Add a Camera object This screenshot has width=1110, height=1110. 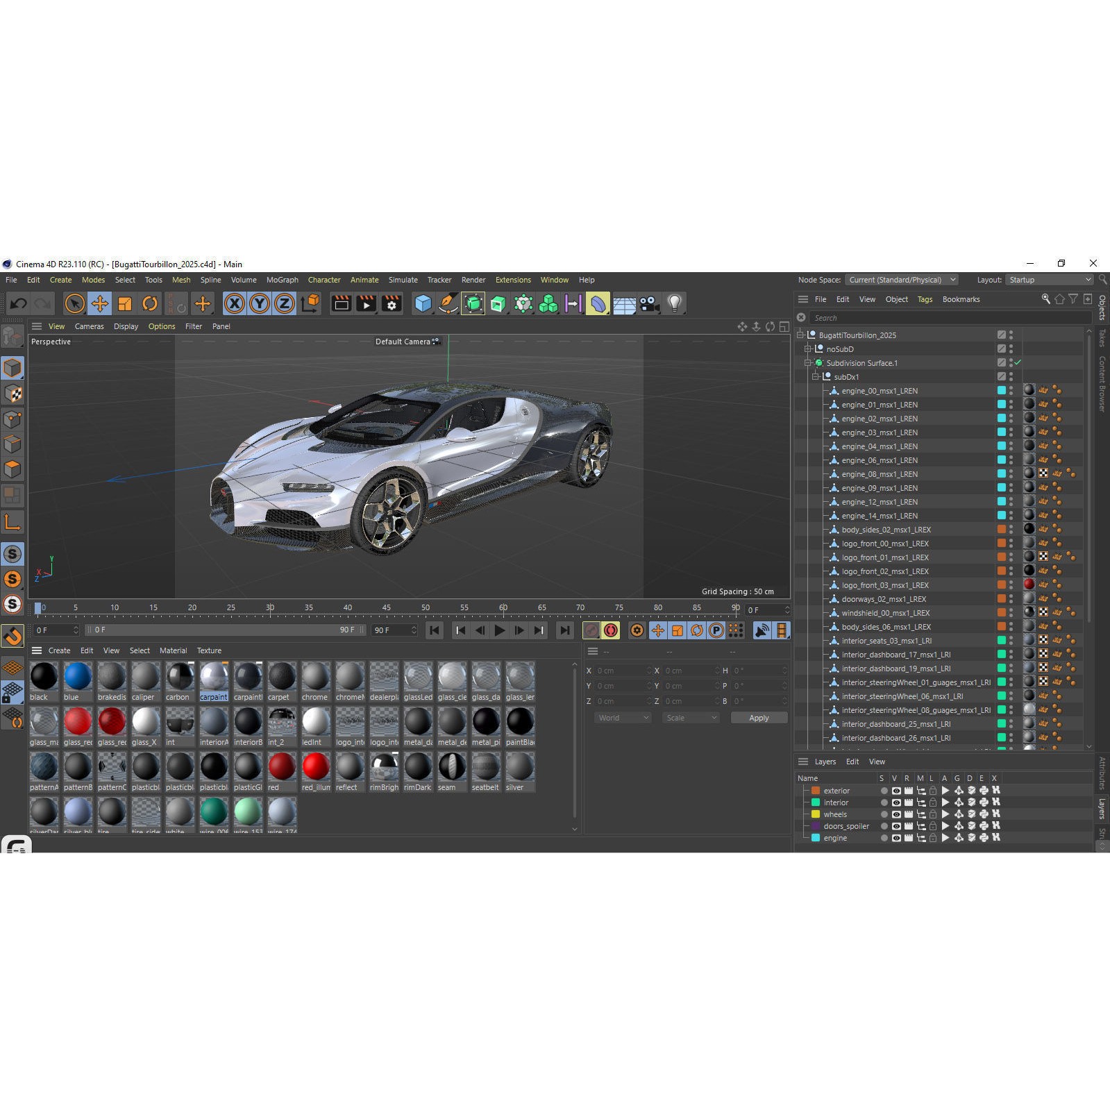tap(649, 303)
